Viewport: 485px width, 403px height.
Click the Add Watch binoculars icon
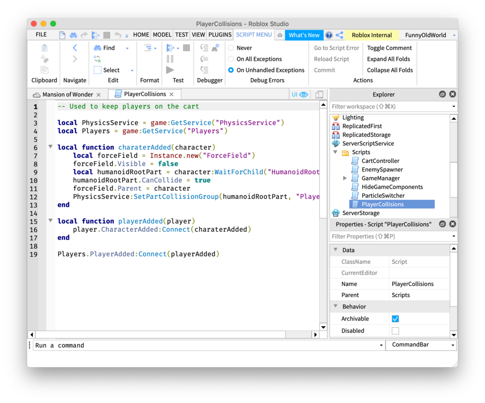[215, 48]
